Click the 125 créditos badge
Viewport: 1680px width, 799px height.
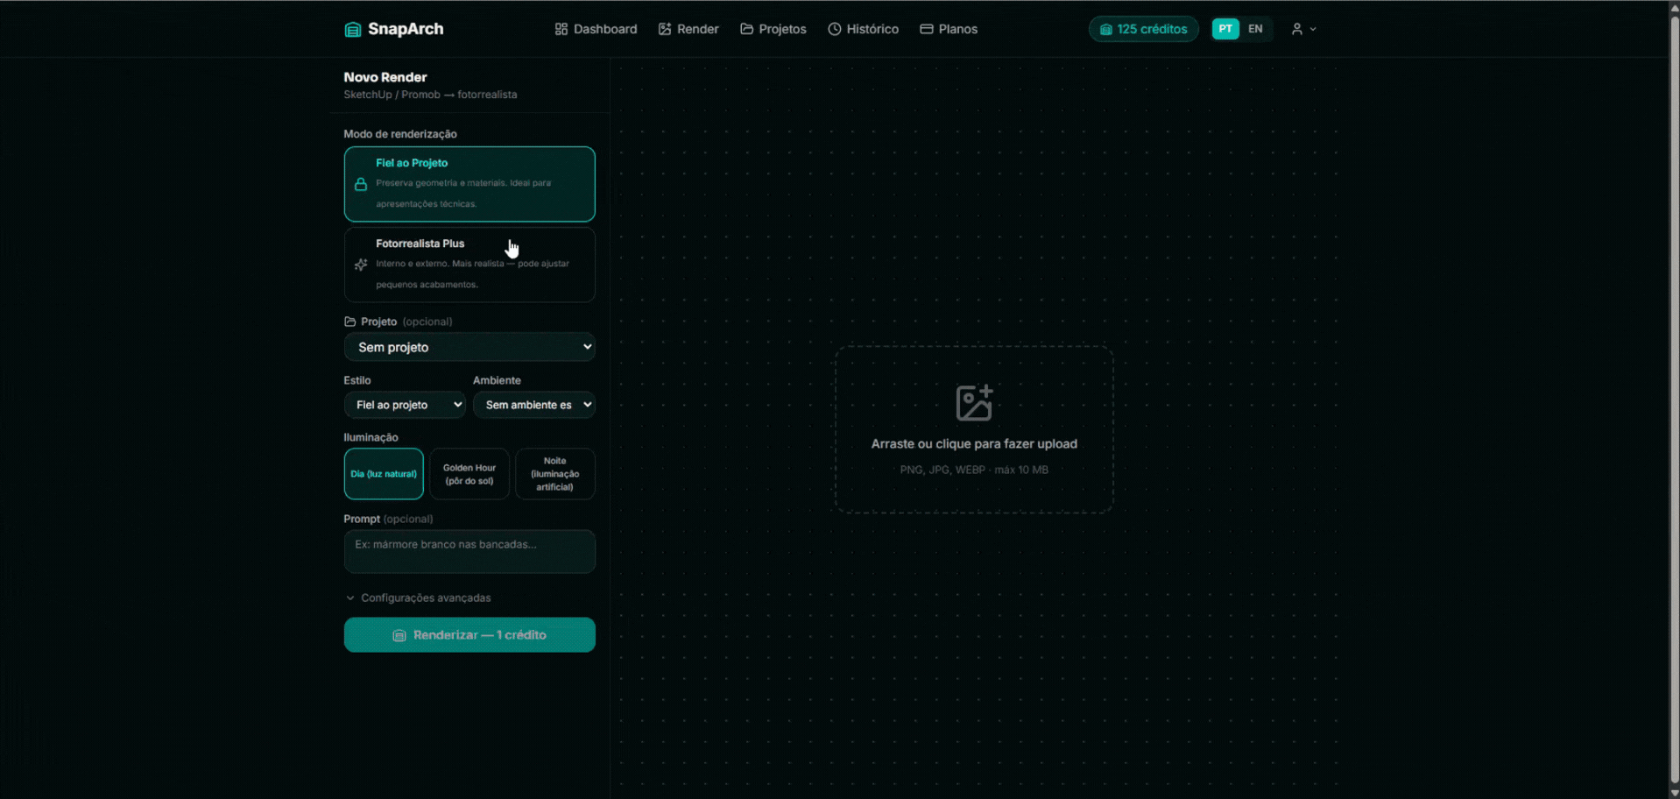pyautogui.click(x=1143, y=29)
